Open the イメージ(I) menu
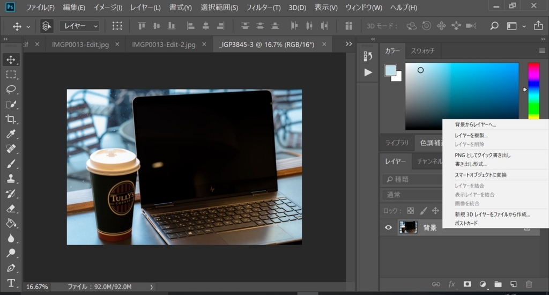Image resolution: width=549 pixels, height=295 pixels. 108,8
